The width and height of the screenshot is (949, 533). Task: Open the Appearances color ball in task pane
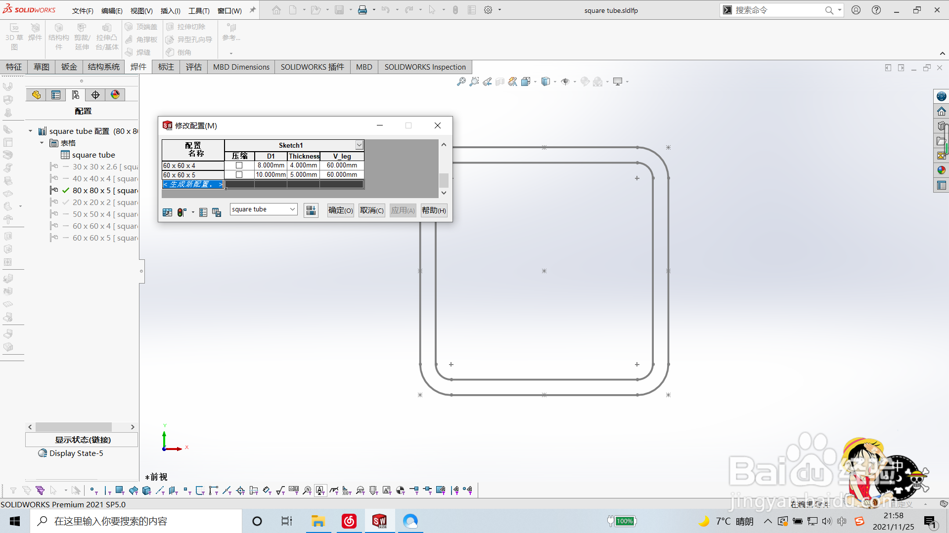tap(942, 170)
